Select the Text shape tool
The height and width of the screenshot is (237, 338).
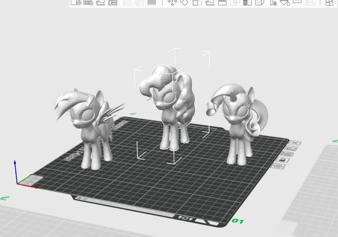[273, 3]
